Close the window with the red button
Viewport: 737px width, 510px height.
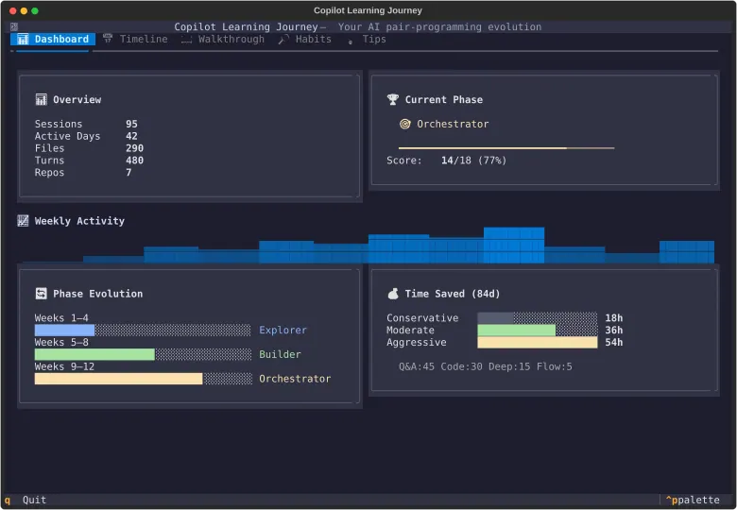click(x=12, y=10)
